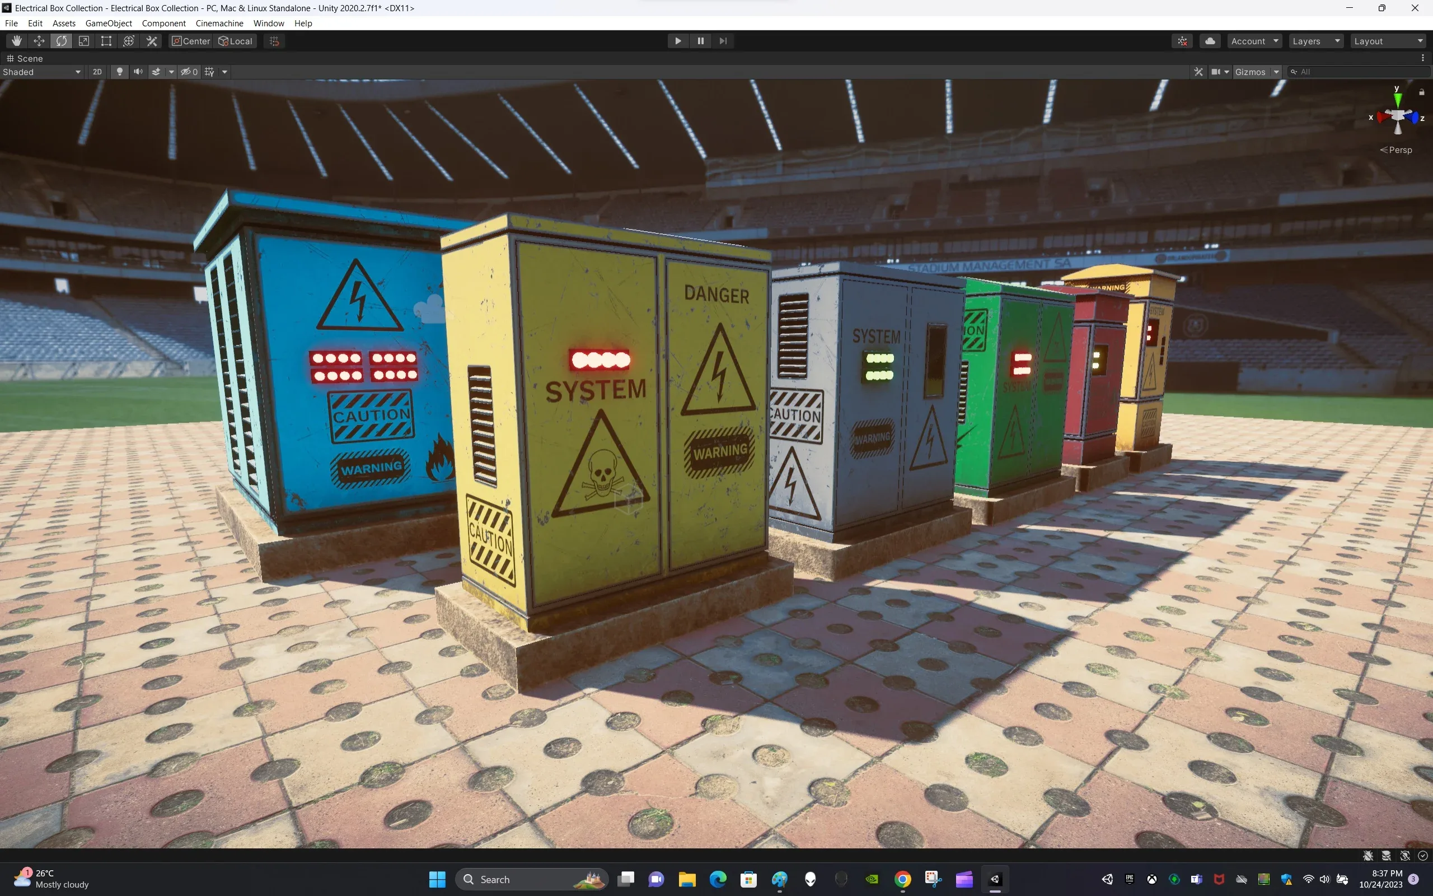Step forward one frame

click(x=723, y=41)
